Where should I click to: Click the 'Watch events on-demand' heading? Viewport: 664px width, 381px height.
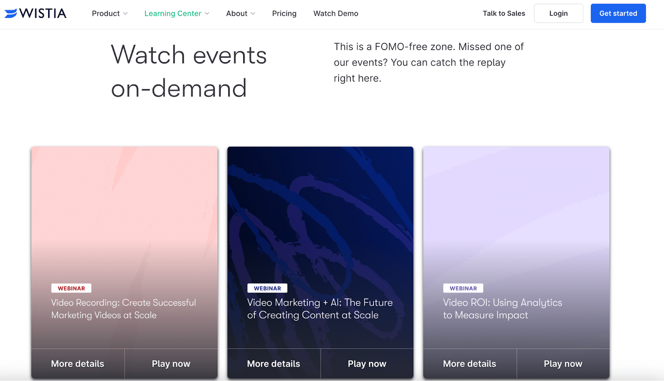(188, 71)
